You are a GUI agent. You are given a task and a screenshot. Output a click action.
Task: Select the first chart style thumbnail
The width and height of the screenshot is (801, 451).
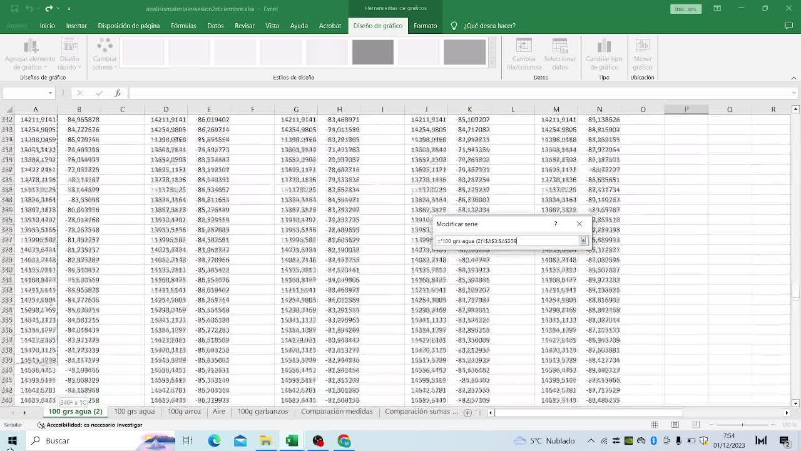[x=143, y=52]
